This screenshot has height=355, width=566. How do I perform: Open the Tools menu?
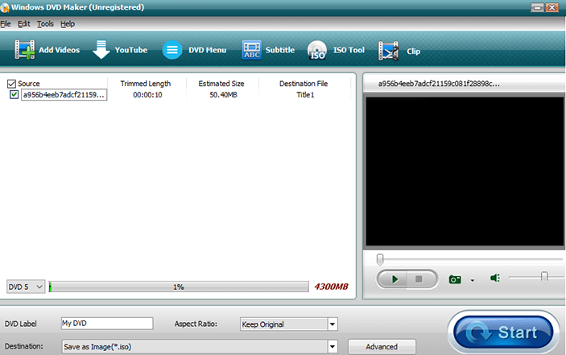coord(45,24)
